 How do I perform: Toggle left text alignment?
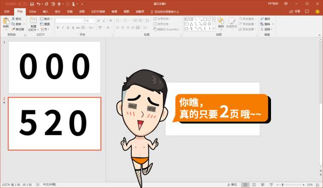click(x=118, y=28)
